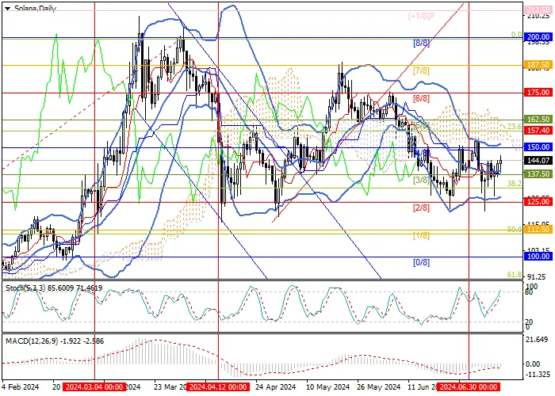
Task: Click the 2024.04.12 00:00 date marker
Action: tap(218, 386)
